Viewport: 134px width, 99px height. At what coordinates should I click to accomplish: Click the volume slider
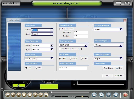tap(61, 96)
